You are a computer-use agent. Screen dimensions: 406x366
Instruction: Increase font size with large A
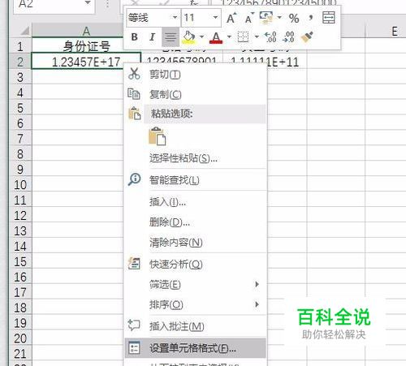[231, 18]
